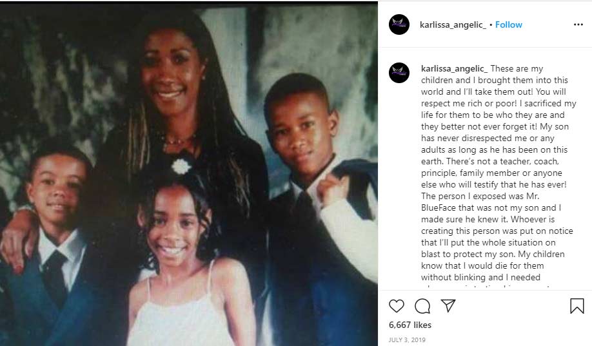Image resolution: width=592 pixels, height=346 pixels.
Task: Click the woman's face in the photo
Action: pos(170,70)
